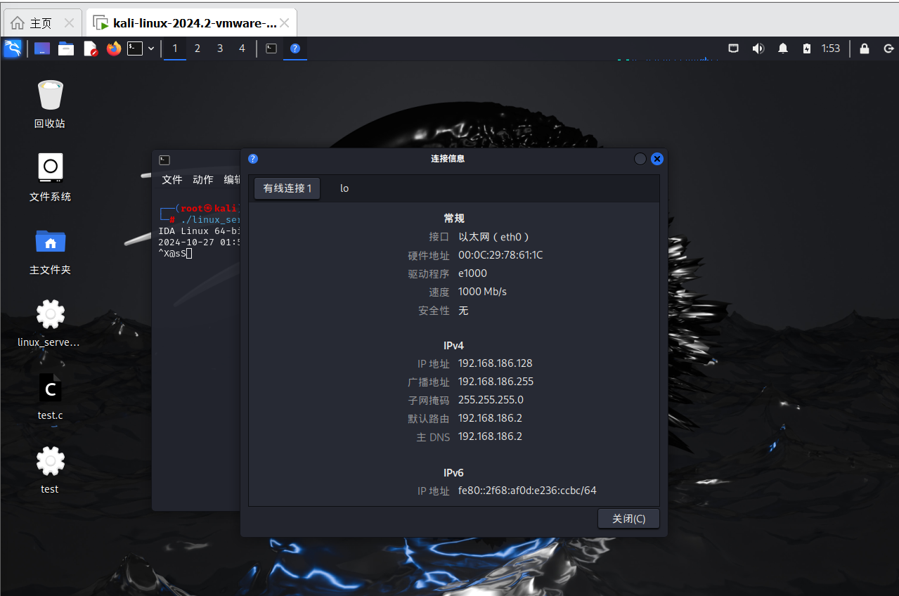
Task: Open Firefox from the top panel
Action: [x=113, y=48]
